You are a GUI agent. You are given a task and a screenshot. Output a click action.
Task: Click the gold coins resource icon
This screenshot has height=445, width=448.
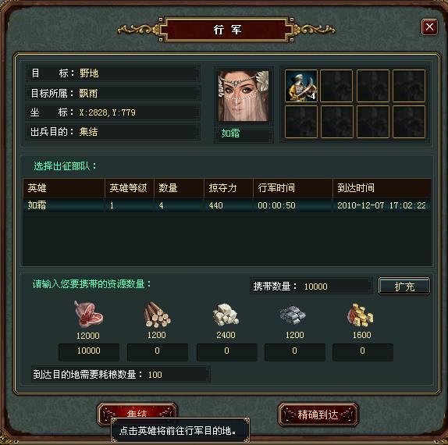point(361,315)
